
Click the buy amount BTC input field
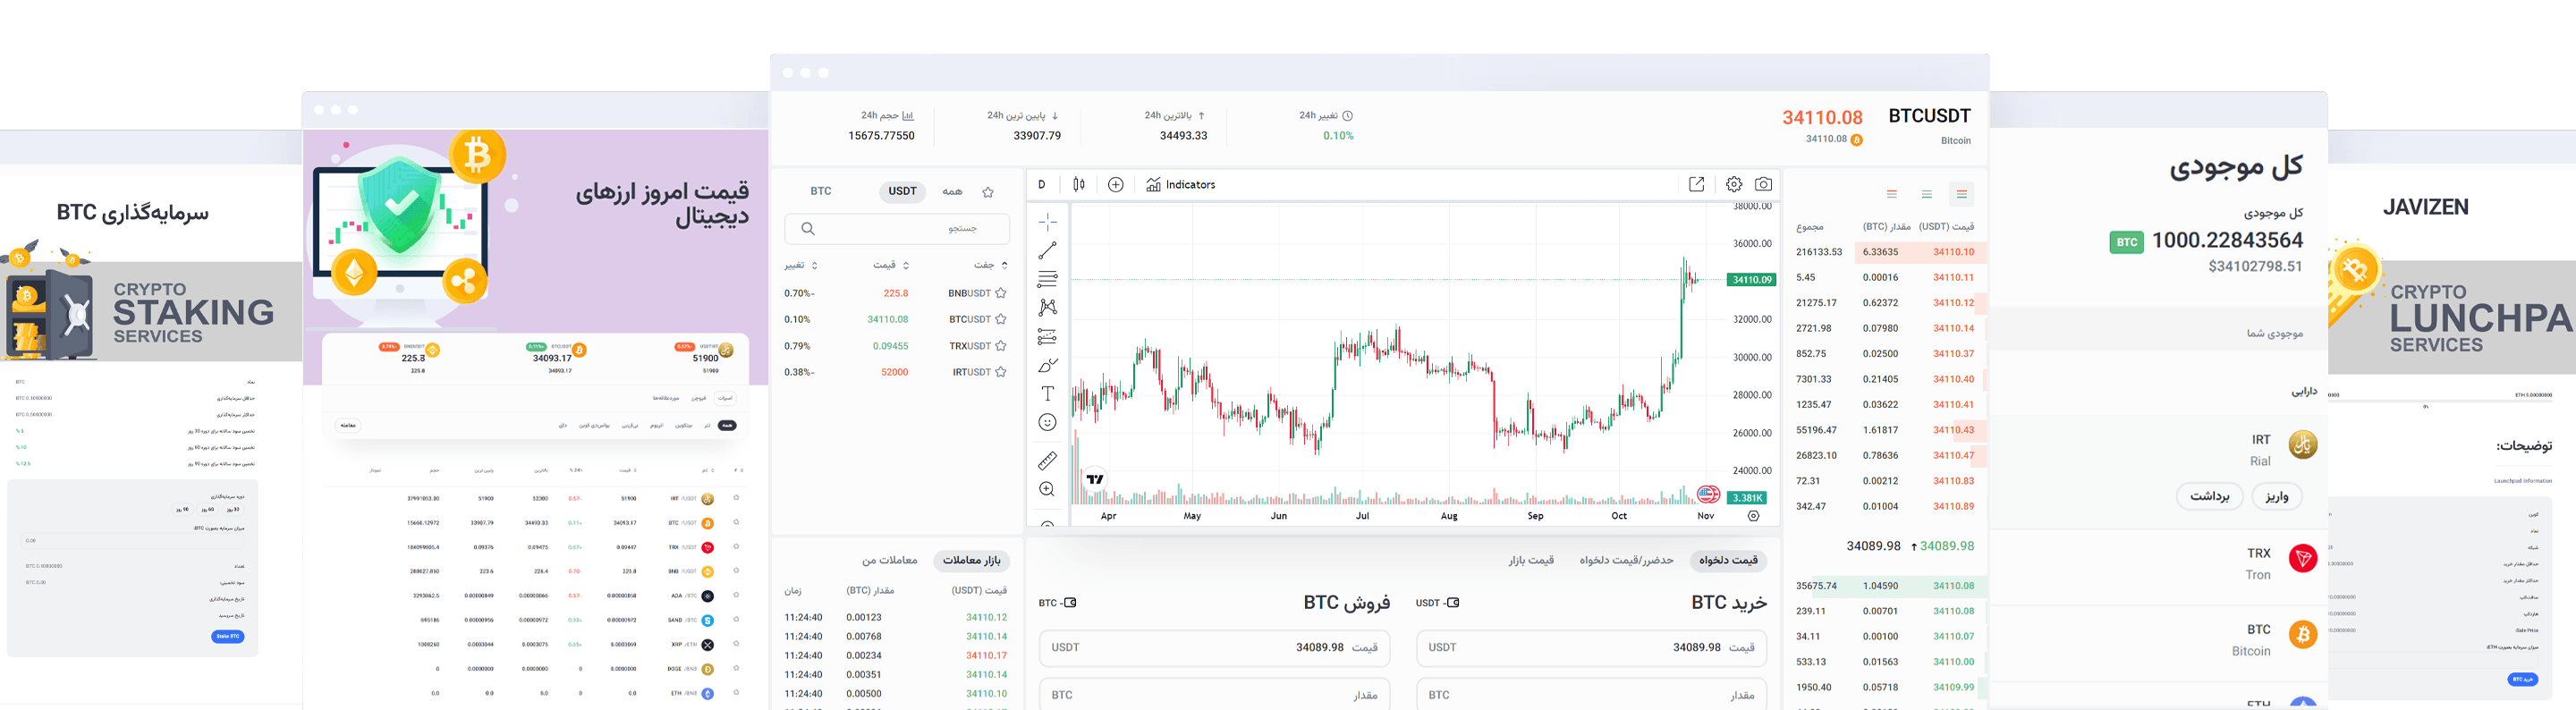(x=1591, y=695)
